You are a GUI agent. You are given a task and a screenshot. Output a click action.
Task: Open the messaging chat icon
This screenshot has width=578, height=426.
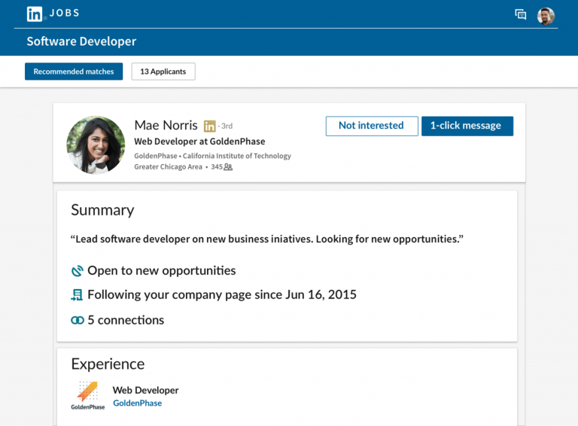[x=520, y=14]
